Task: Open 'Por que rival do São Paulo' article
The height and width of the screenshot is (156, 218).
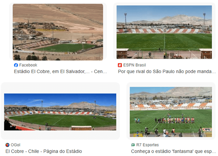Action: point(167,72)
